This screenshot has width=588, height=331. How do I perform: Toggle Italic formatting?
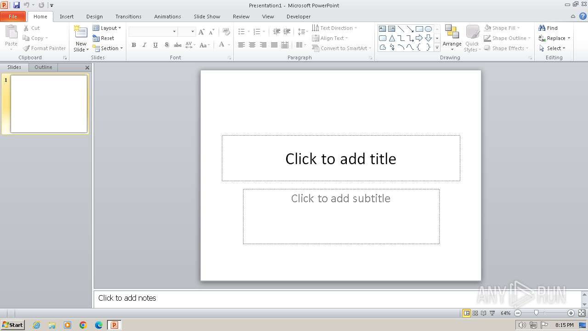[144, 45]
